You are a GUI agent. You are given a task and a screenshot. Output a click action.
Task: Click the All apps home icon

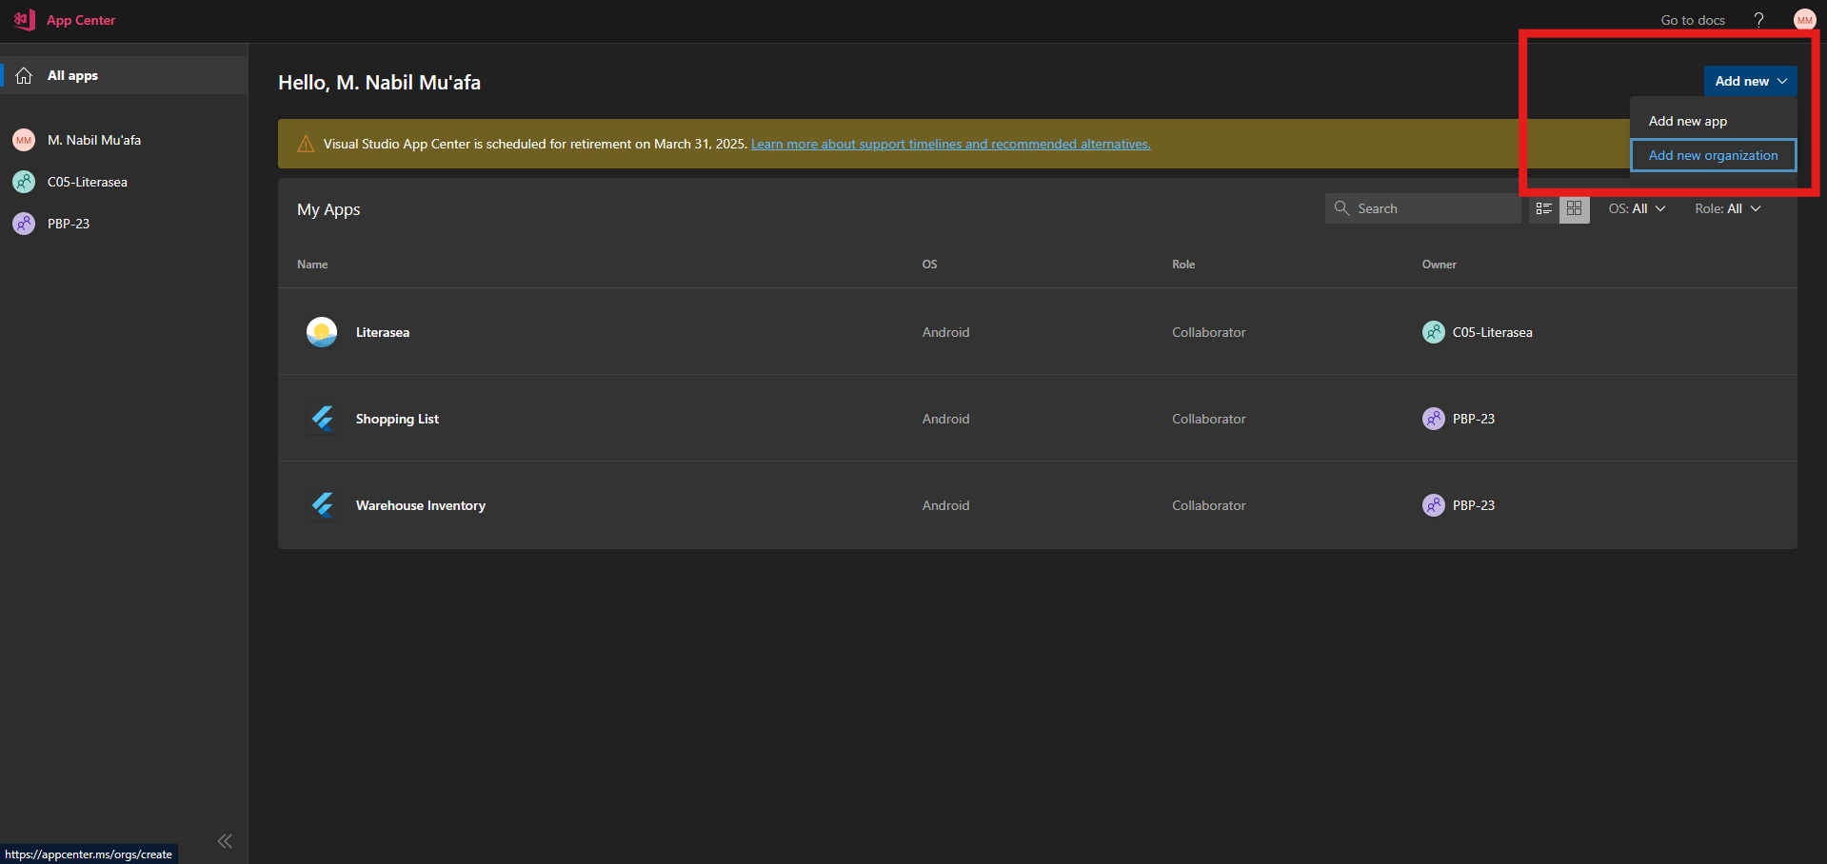(x=25, y=75)
